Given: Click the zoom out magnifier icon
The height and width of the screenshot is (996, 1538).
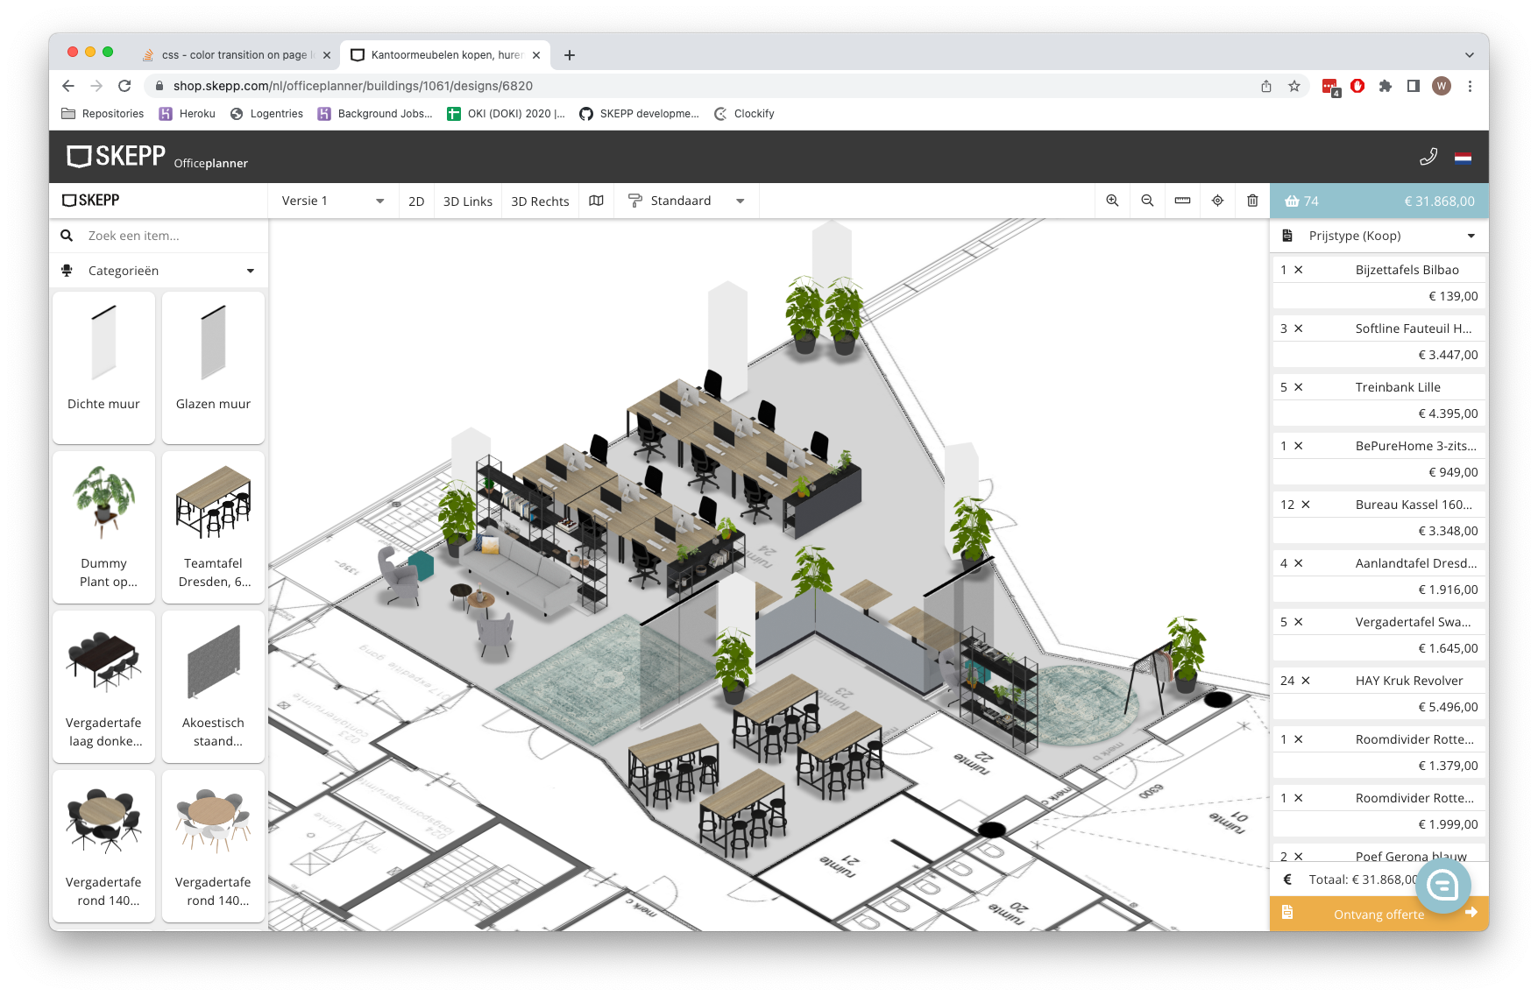Looking at the screenshot, I should 1147,201.
